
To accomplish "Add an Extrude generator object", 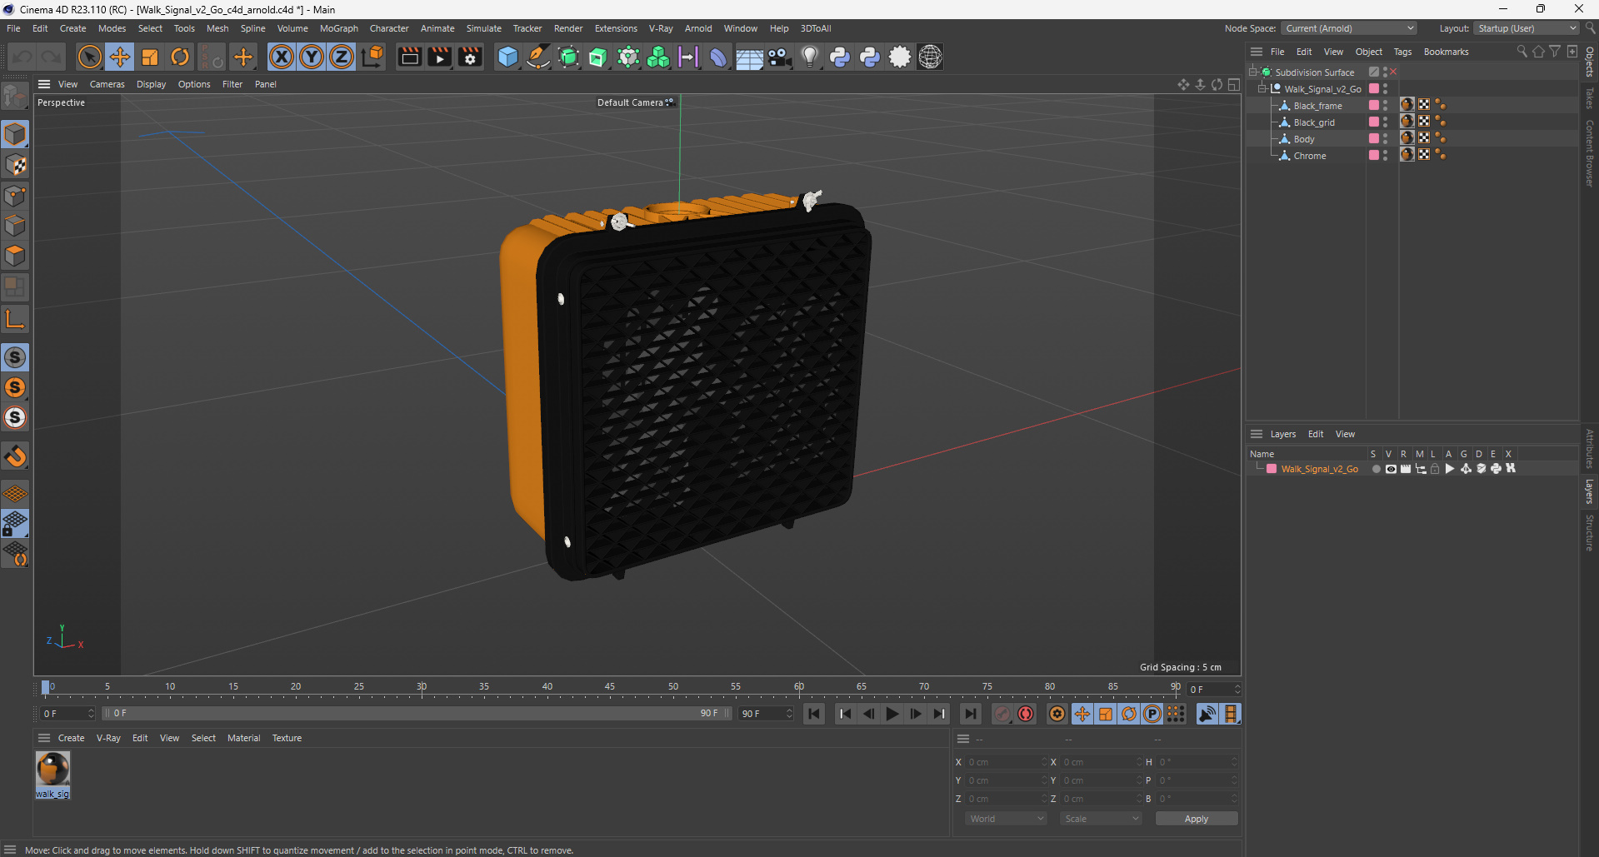I will click(x=598, y=57).
